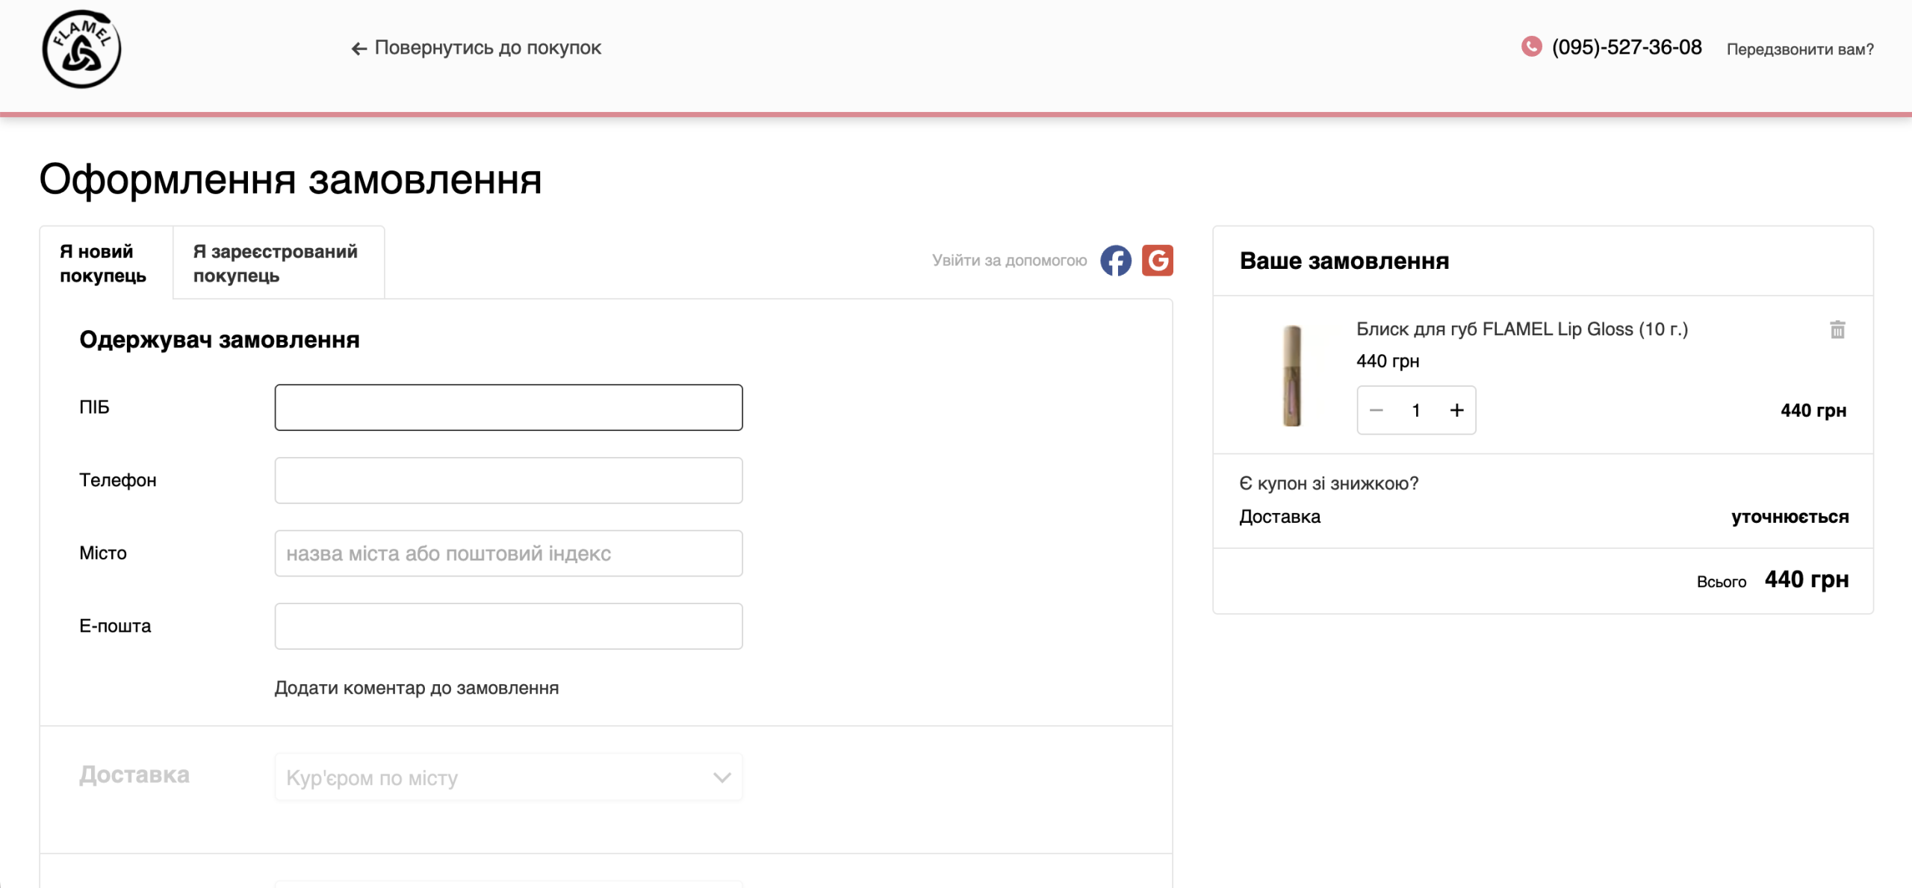Click the phone number (095)-527-36-08
The image size is (1912, 888).
[x=1627, y=47]
